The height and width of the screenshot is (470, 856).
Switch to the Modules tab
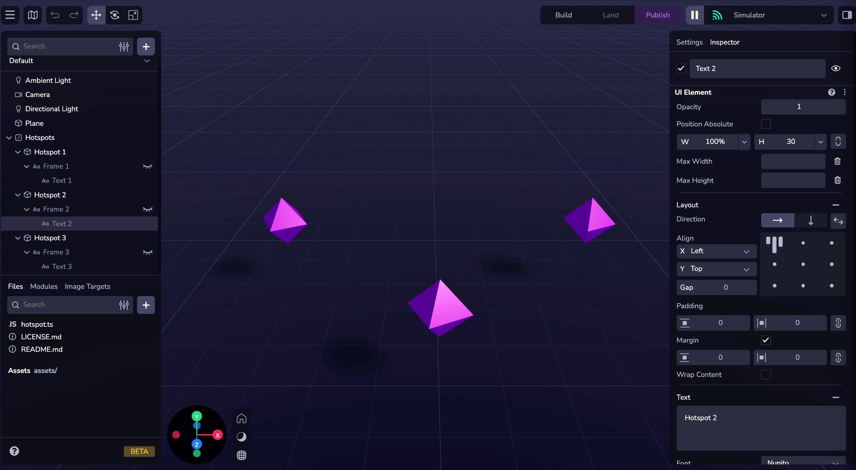tap(44, 286)
